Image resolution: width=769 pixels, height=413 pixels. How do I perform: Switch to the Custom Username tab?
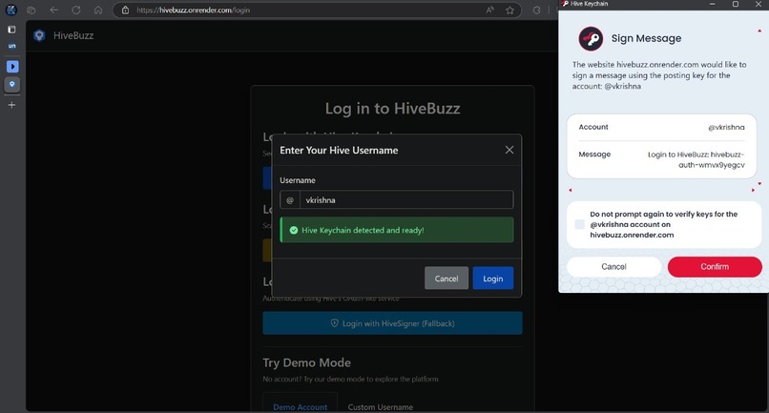tap(380, 406)
